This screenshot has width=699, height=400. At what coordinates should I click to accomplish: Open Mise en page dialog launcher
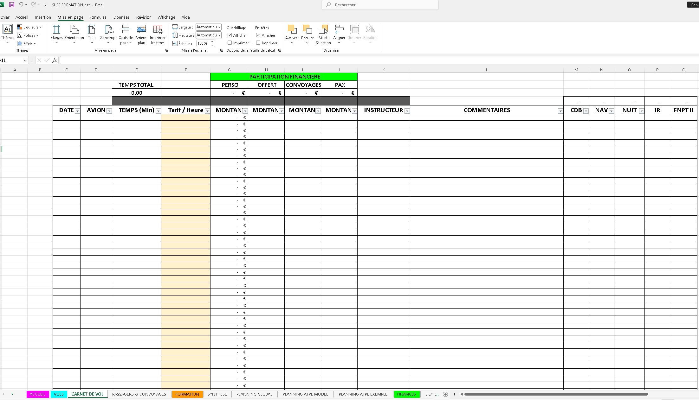point(166,50)
